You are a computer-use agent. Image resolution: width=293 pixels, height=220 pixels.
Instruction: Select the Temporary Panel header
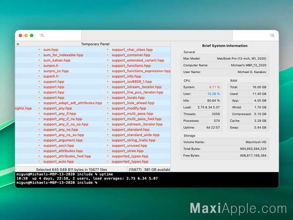point(95,44)
